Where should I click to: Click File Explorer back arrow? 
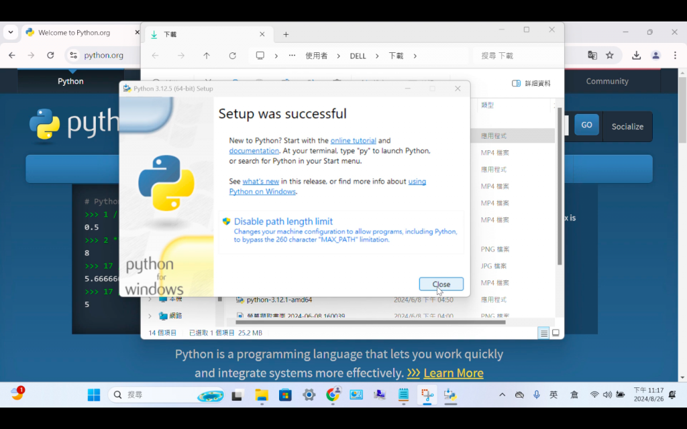pyautogui.click(x=155, y=56)
